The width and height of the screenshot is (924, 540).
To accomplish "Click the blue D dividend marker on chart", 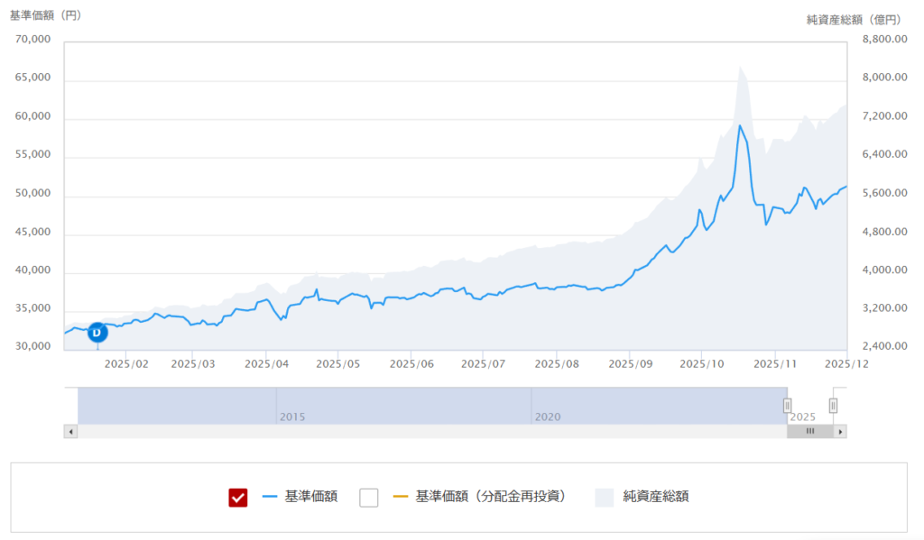I will [x=97, y=332].
